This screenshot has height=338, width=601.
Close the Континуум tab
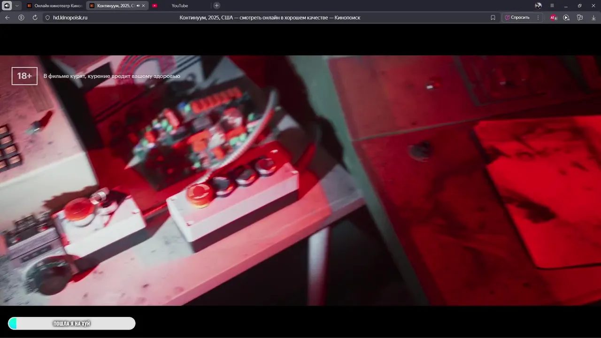coord(144,6)
